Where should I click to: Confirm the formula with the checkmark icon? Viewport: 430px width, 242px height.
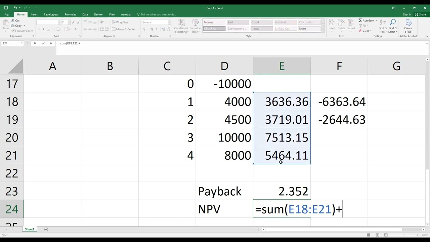pyautogui.click(x=43, y=43)
